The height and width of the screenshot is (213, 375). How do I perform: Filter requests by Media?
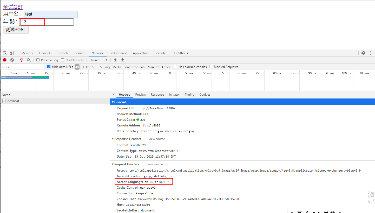click(x=117, y=67)
